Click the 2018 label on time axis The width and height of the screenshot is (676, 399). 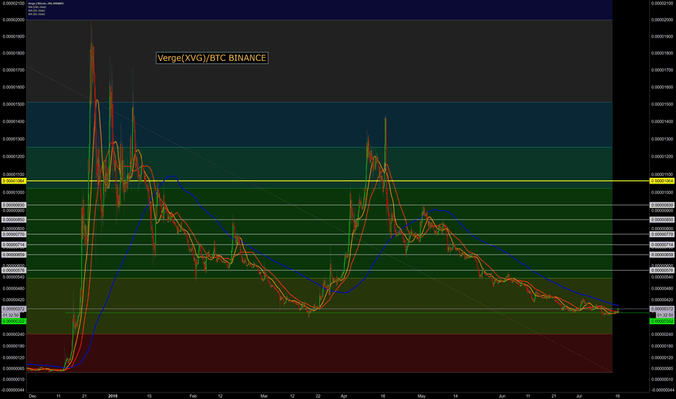tap(112, 396)
